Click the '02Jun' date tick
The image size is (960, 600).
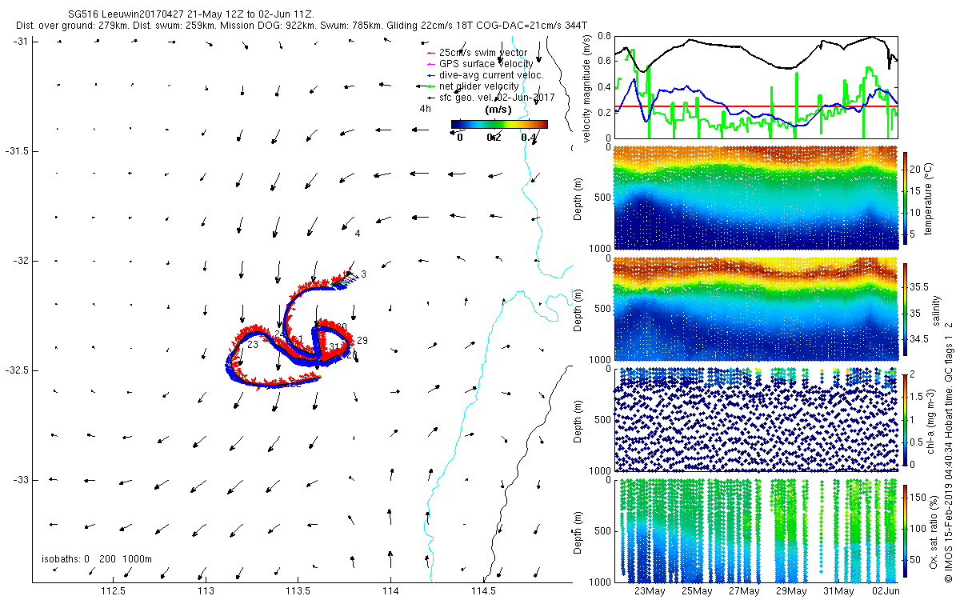point(886,591)
